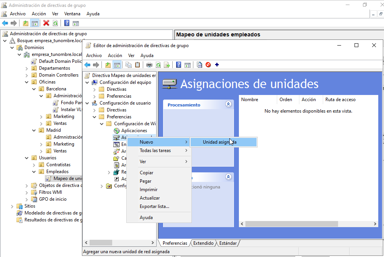384x257 pixels.
Task: Select Default Domain Policy in the tree
Action: coord(59,61)
